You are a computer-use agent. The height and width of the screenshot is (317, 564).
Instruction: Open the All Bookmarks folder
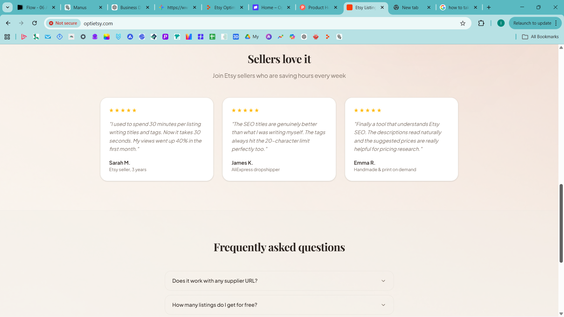tap(540, 36)
